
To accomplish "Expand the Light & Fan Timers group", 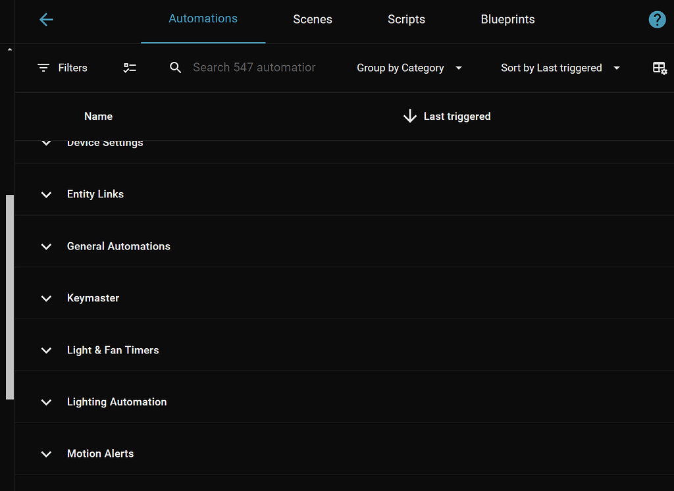I will pos(46,350).
